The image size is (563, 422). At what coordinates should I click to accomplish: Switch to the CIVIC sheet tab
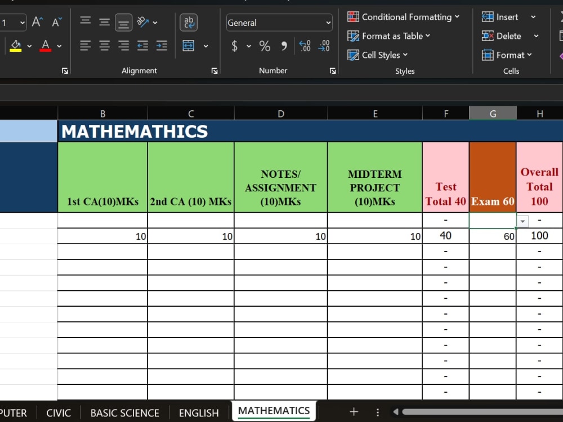click(x=59, y=412)
